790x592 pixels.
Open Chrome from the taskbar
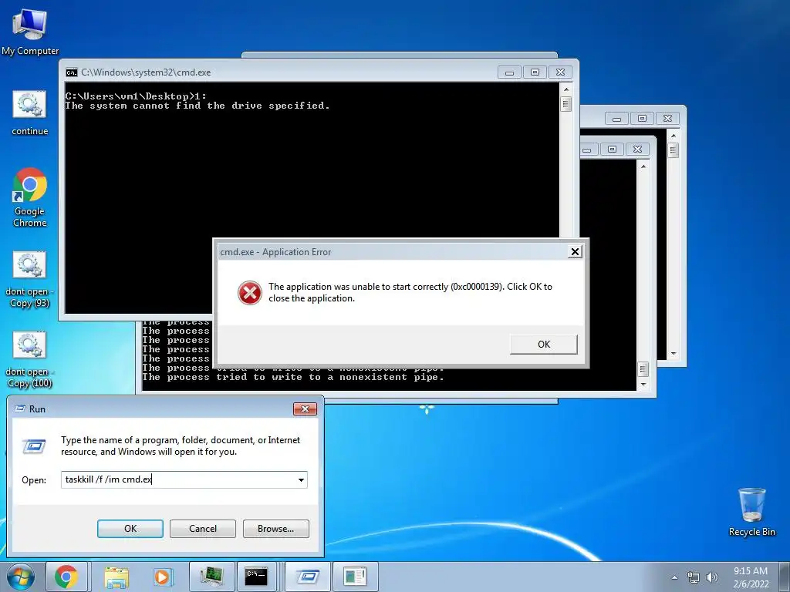(66, 577)
